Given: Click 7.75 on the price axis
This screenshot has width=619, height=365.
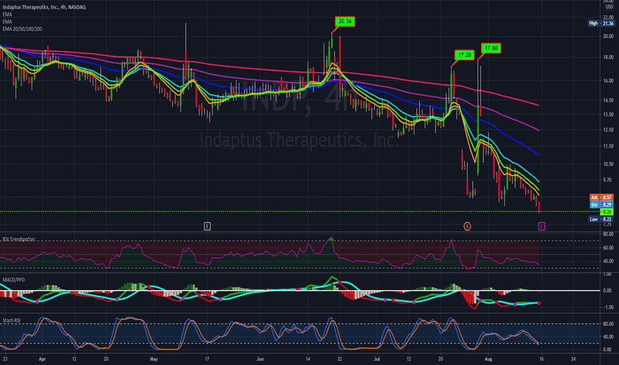Looking at the screenshot, I should (x=607, y=224).
